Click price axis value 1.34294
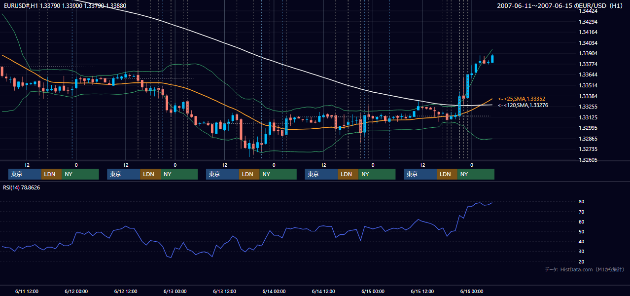Viewport: 630px width, 296px height. 588,22
